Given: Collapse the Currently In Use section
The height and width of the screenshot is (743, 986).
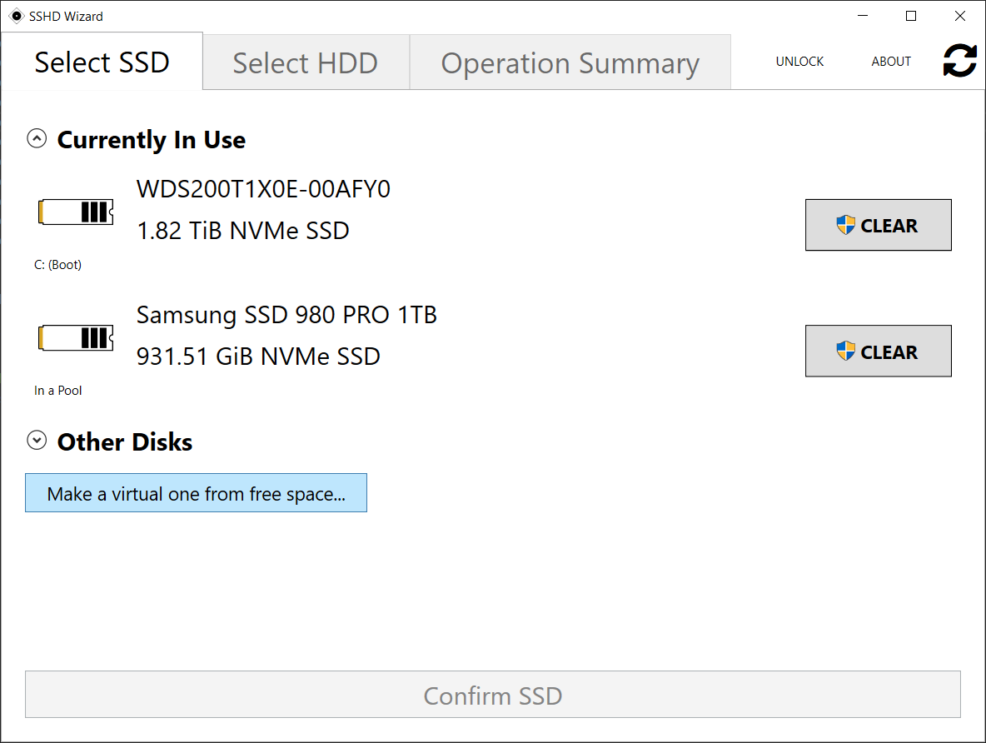Looking at the screenshot, I should [x=37, y=139].
